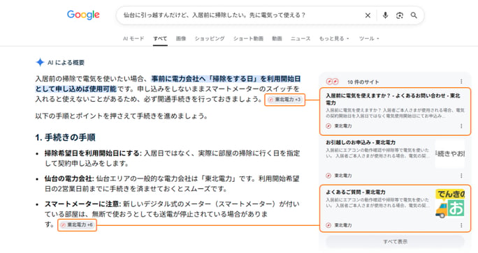Open the 入居前に電気を使えますか？ source link
This screenshot has height=253, width=478.
point(393,99)
